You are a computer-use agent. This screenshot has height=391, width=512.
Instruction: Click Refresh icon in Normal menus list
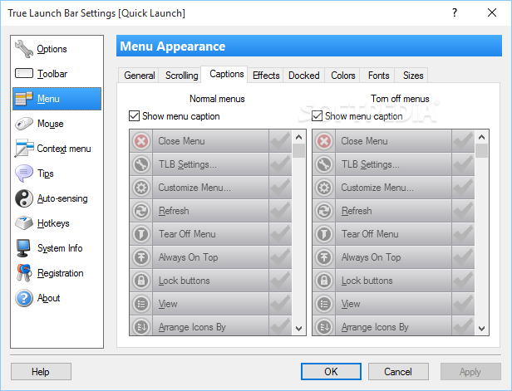[141, 211]
